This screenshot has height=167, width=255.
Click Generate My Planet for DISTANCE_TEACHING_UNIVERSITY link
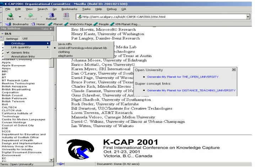(191, 90)
